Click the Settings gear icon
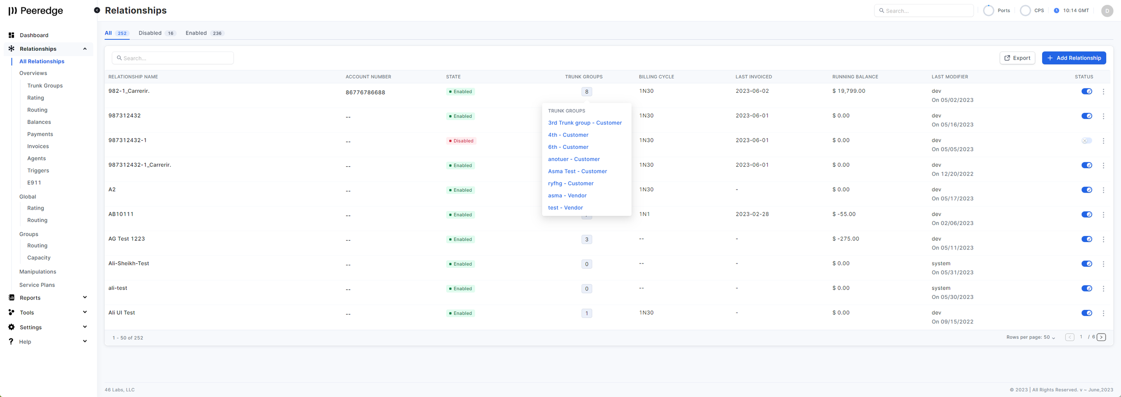 click(11, 327)
